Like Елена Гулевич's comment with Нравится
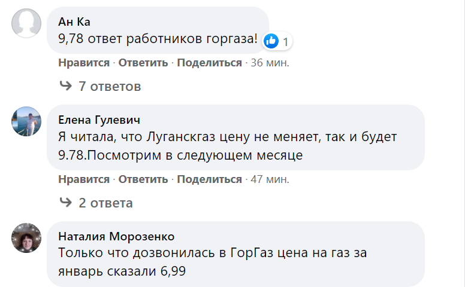The image size is (465, 287). point(84,179)
